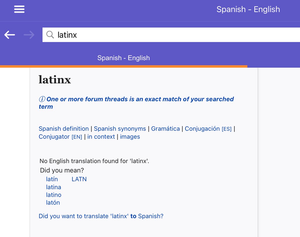Open Conjugación [ES] link
This screenshot has width=300, height=237.
[x=208, y=129]
